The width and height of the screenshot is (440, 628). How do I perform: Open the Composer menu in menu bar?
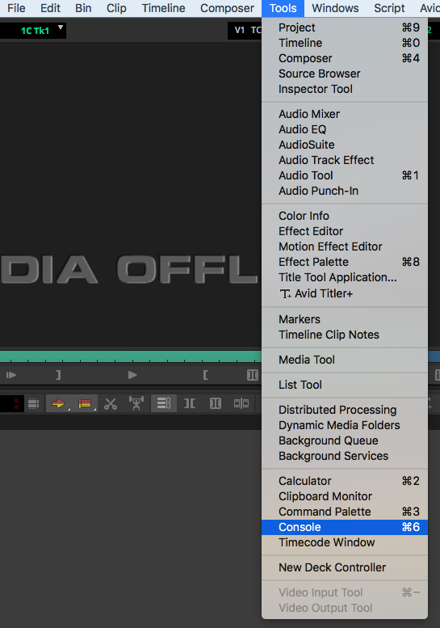click(227, 8)
